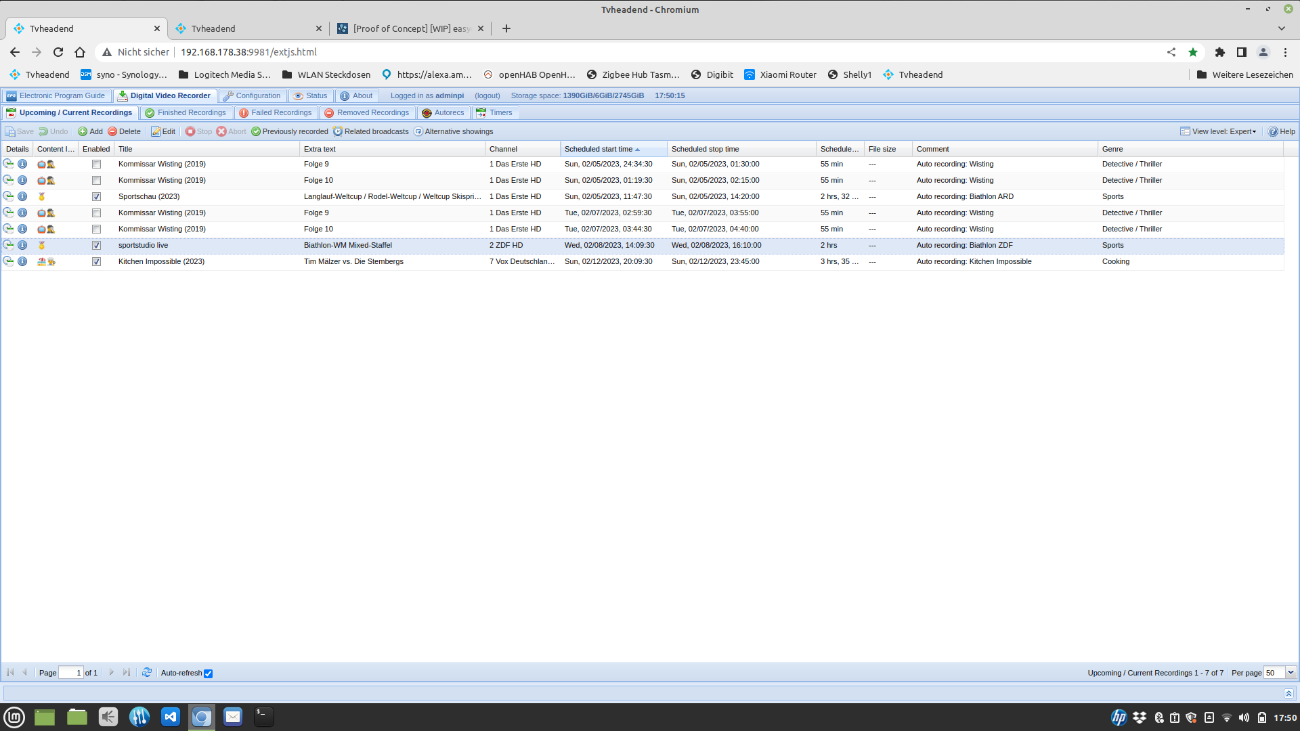Open details info icon for Sportschau (2023) row
Image resolution: width=1300 pixels, height=731 pixels.
pos(22,196)
